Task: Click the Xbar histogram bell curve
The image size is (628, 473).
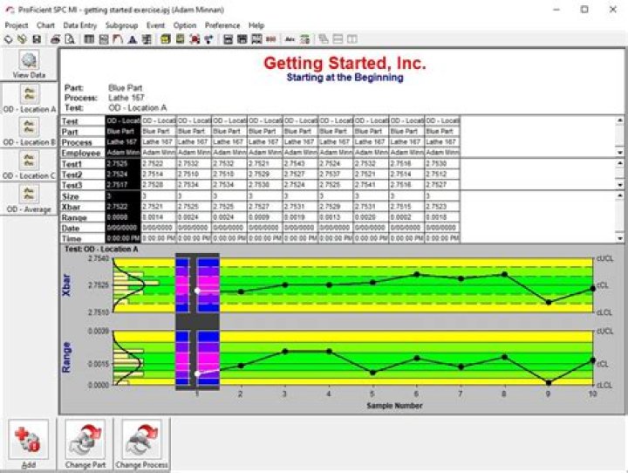Action: [129, 285]
